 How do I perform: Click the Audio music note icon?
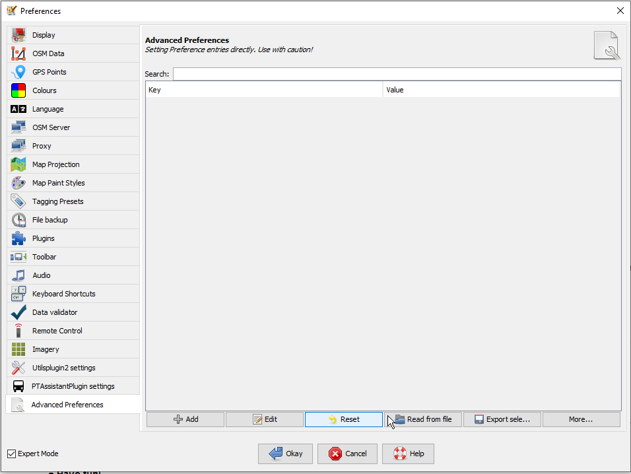pyautogui.click(x=18, y=275)
